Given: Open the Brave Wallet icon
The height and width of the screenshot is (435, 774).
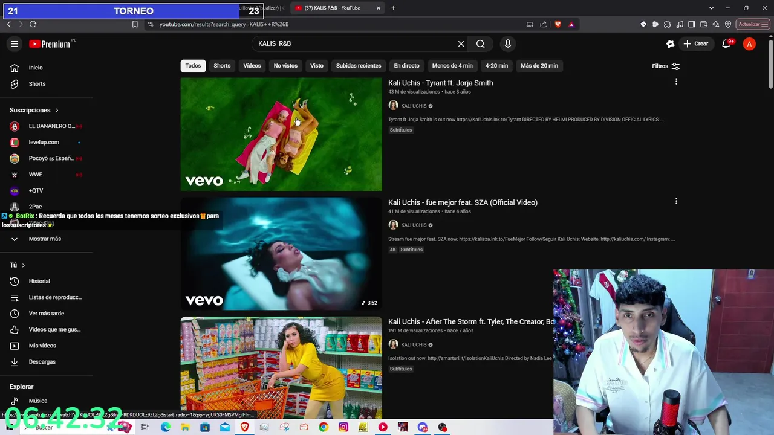Looking at the screenshot, I should pos(704,24).
